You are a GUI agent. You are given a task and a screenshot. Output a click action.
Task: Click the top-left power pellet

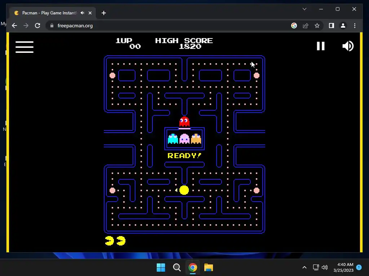pos(112,75)
